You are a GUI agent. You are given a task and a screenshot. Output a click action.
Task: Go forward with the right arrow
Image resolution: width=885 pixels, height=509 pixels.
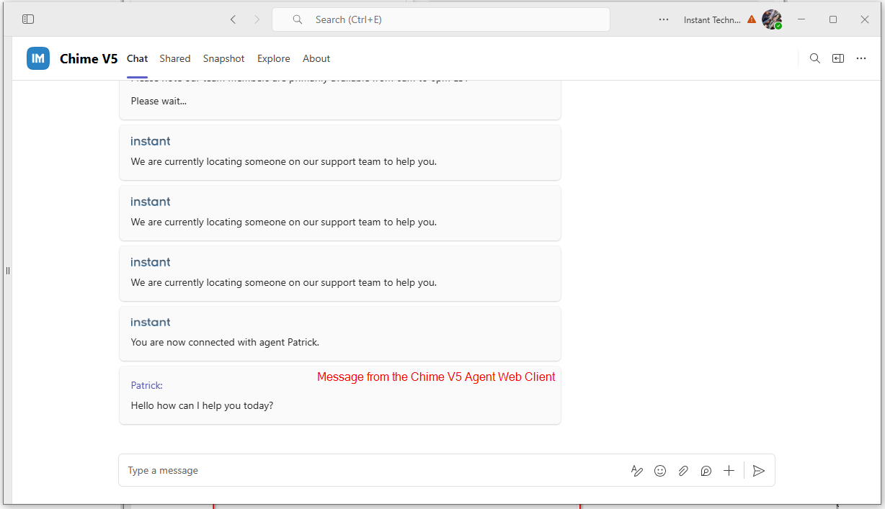click(x=257, y=19)
